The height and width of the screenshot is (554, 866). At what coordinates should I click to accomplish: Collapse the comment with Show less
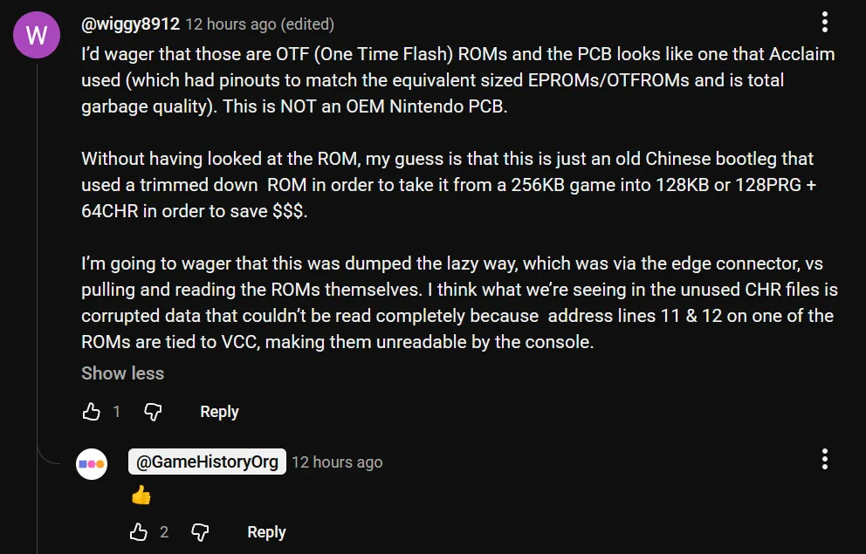coord(122,373)
